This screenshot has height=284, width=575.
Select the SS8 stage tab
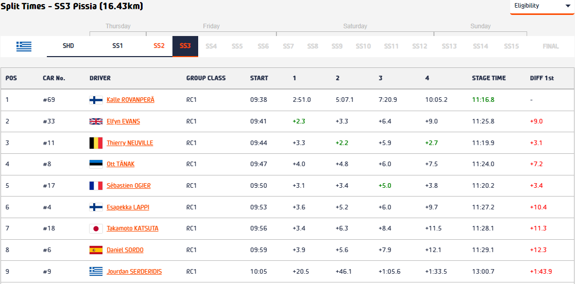click(313, 46)
